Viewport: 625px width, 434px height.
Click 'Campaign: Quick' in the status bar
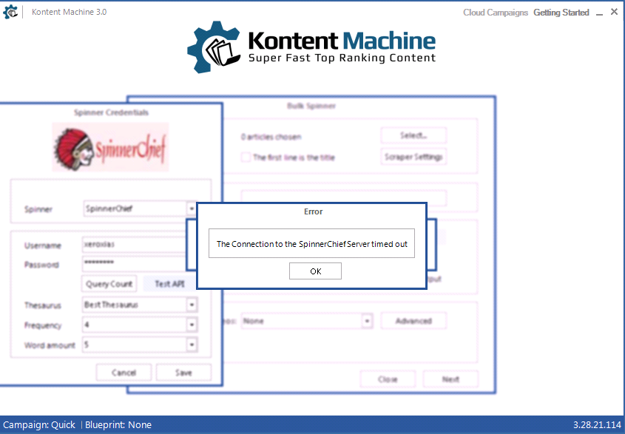(x=39, y=425)
